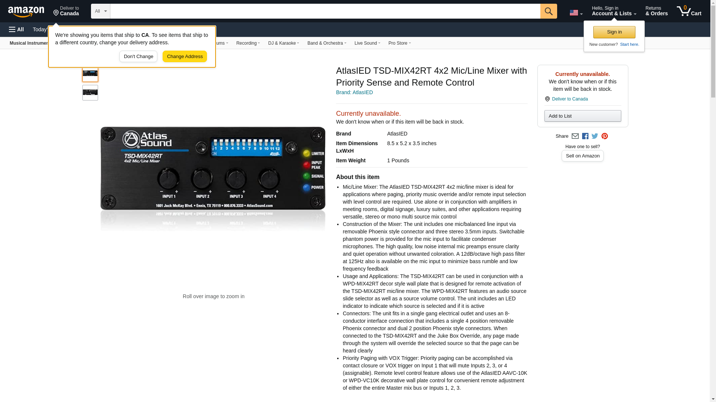
Task: Open the All hamburger menu
Action: (16, 29)
